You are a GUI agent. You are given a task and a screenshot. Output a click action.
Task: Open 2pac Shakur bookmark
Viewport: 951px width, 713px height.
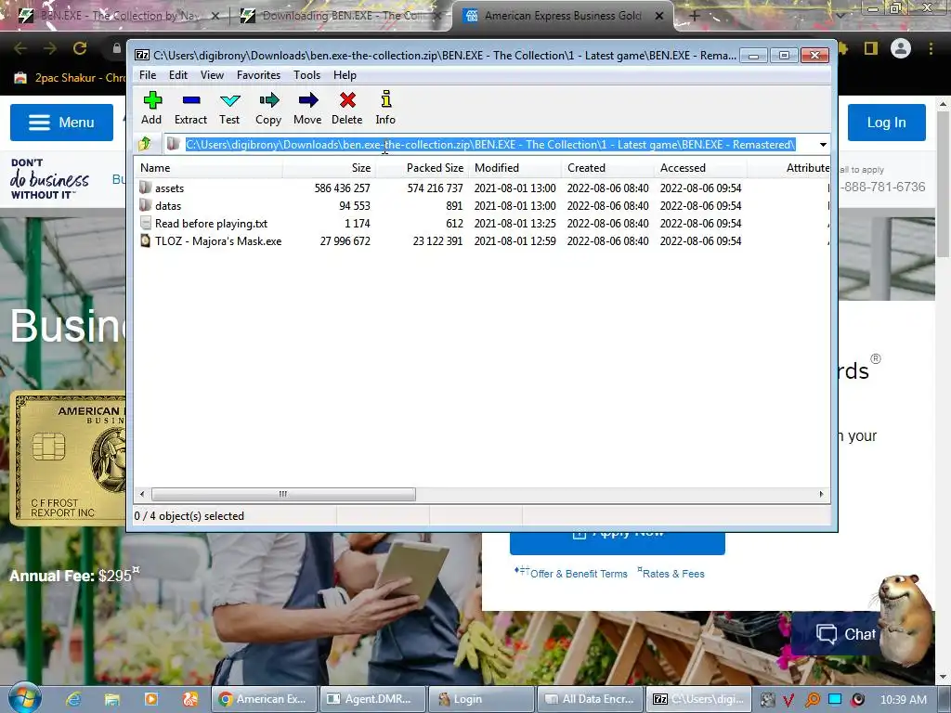[x=72, y=78]
